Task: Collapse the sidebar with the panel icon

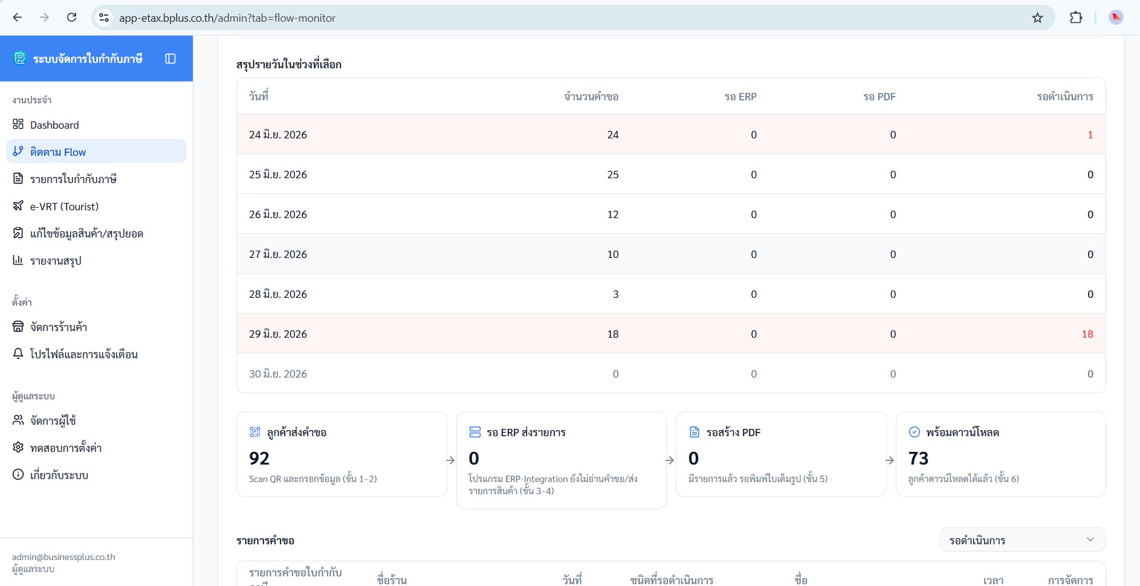Action: click(x=170, y=59)
